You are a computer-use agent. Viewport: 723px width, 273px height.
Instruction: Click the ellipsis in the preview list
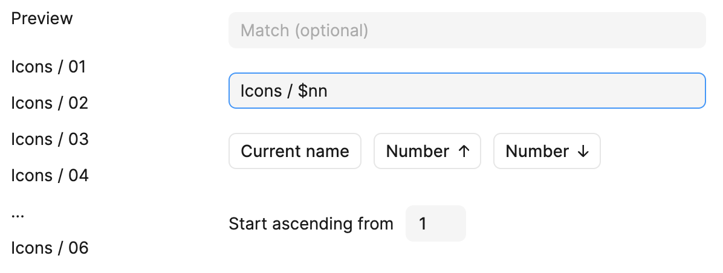point(18,214)
